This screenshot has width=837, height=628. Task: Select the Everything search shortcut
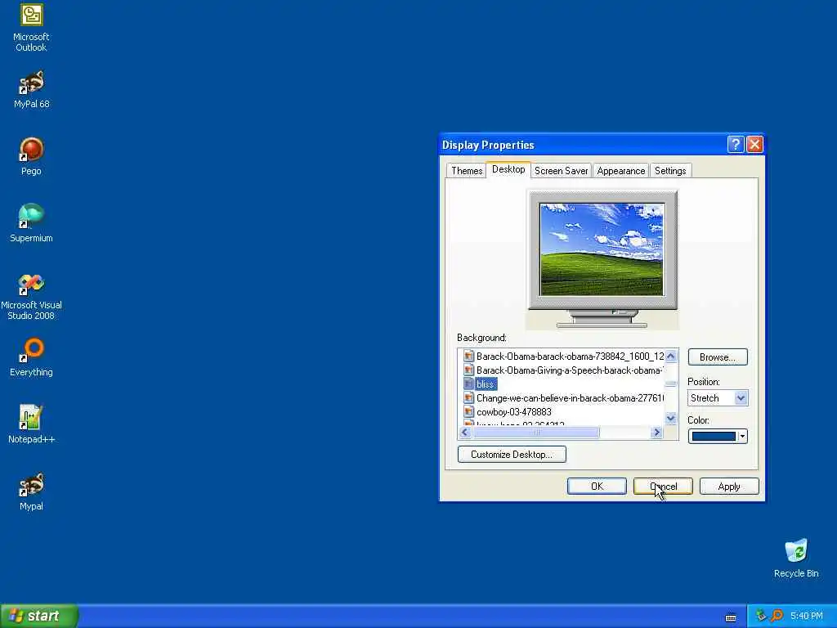(x=31, y=358)
